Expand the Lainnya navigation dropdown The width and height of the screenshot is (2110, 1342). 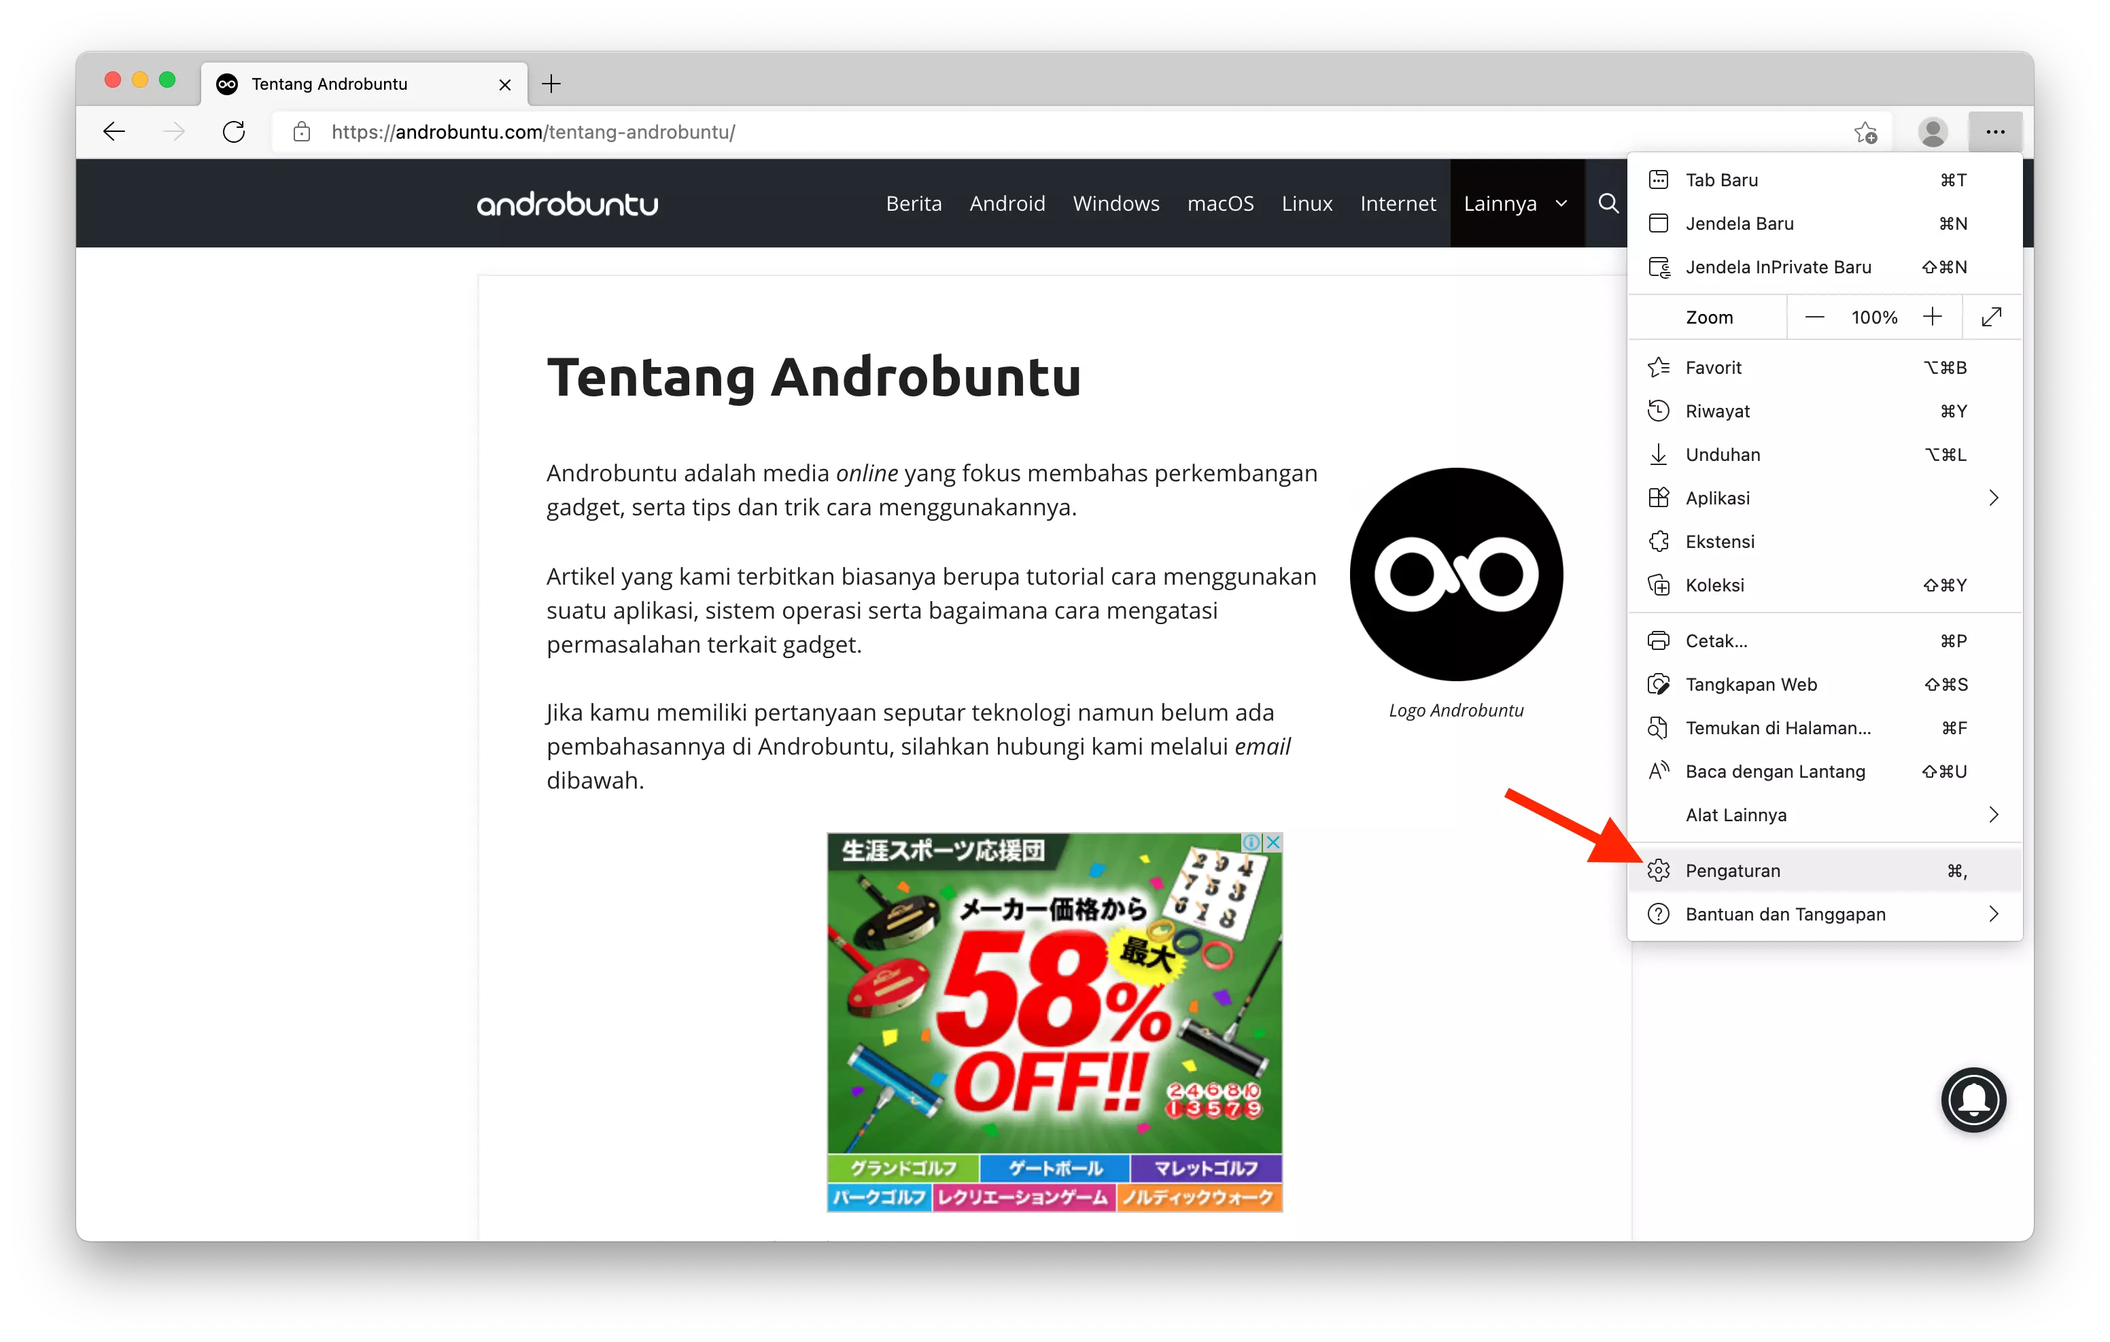1517,203
